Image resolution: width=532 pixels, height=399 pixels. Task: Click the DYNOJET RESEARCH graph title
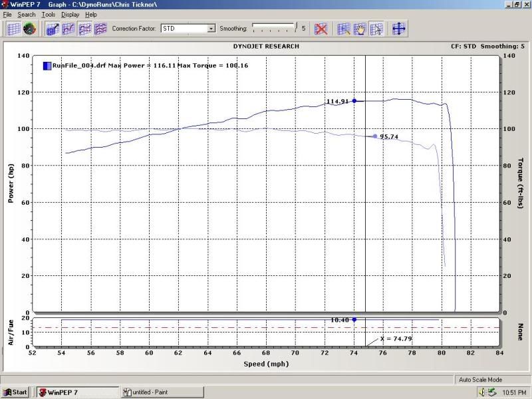(266, 46)
